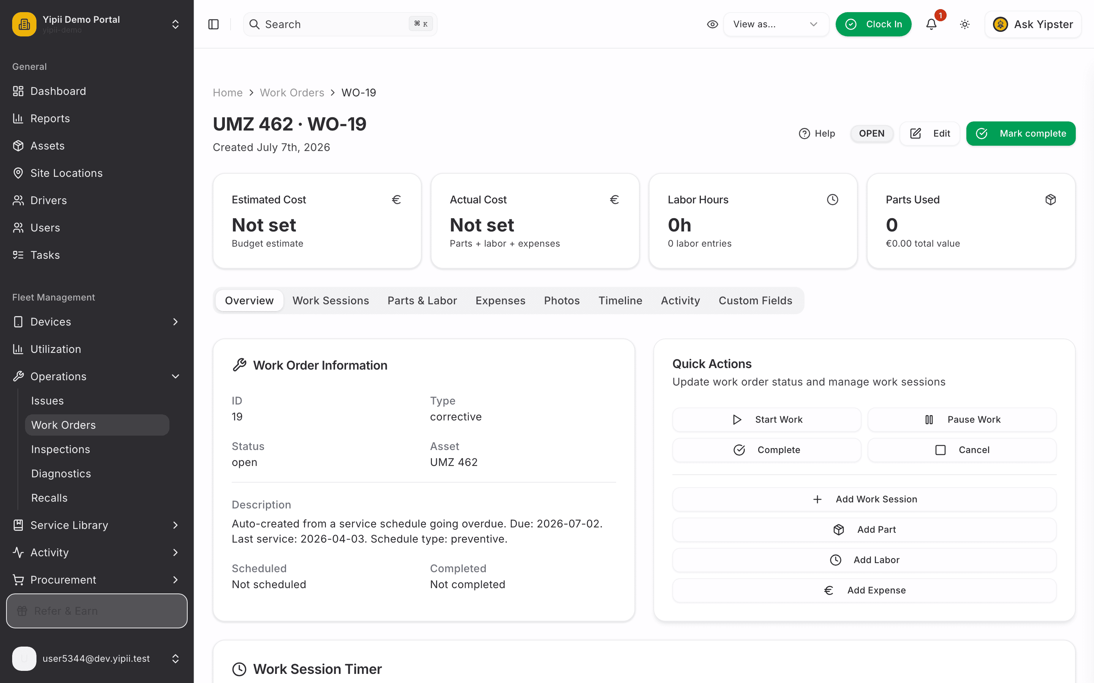The width and height of the screenshot is (1094, 683).
Task: Switch to the Work Sessions tab
Action: 330,301
